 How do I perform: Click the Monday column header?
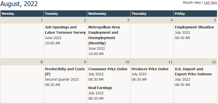tap(22, 13)
